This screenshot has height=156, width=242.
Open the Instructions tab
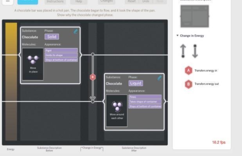tap(55, 2)
